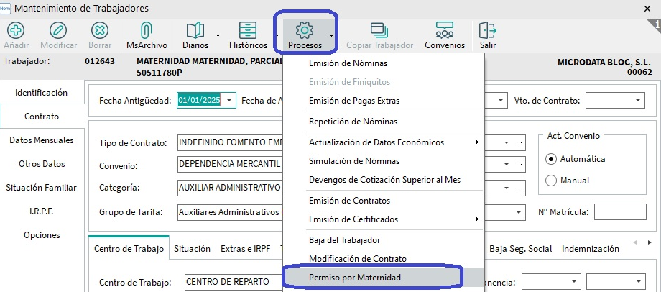Open the Diarios book icon

point(195,30)
